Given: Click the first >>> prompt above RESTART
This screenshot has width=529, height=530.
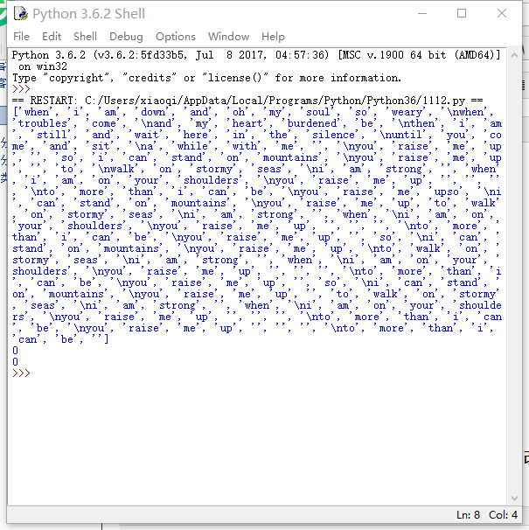Looking at the screenshot, I should pyautogui.click(x=21, y=89).
